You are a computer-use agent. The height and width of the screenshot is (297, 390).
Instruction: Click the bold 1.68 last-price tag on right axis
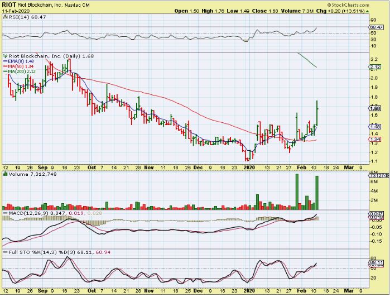pyautogui.click(x=375, y=108)
